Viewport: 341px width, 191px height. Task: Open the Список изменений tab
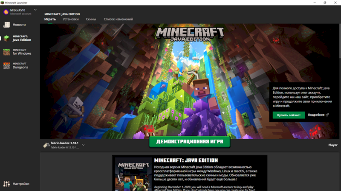[118, 19]
